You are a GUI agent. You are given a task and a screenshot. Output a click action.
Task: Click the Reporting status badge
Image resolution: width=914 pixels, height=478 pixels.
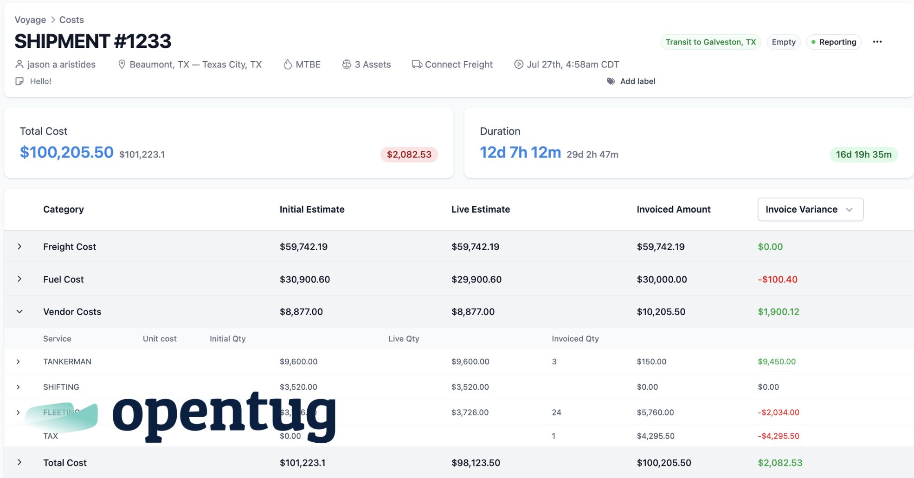pos(834,42)
